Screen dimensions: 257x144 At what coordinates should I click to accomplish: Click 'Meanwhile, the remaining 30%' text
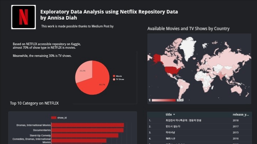[x=42, y=56]
